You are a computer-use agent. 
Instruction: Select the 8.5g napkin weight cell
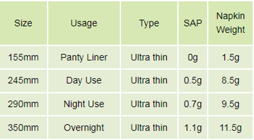click(x=230, y=81)
